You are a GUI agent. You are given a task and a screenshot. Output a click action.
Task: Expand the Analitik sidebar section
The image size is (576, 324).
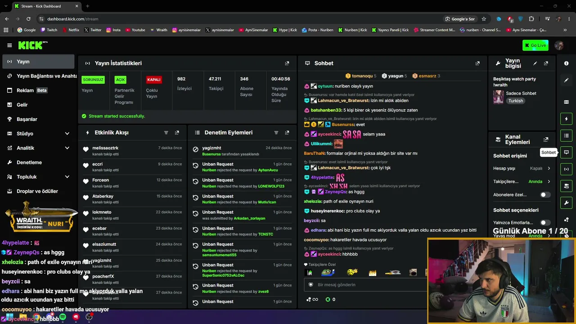pyautogui.click(x=38, y=148)
